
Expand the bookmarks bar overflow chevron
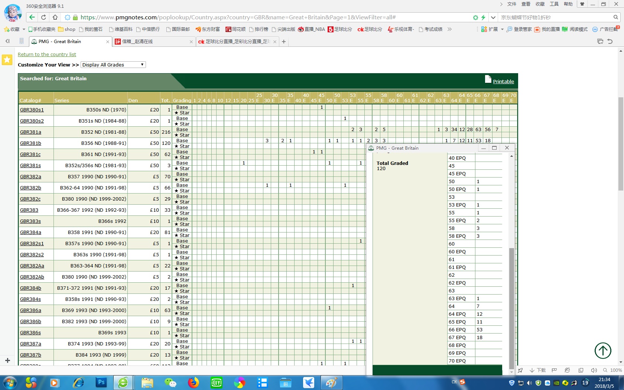pyautogui.click(x=449, y=29)
